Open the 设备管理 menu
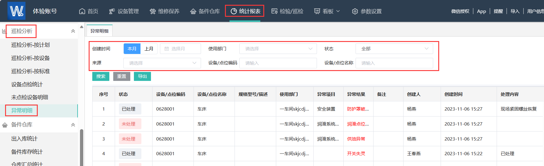 point(124,11)
